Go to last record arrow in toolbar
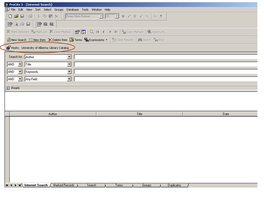Image resolution: width=264 pixels, height=198 pixels. (116, 32)
